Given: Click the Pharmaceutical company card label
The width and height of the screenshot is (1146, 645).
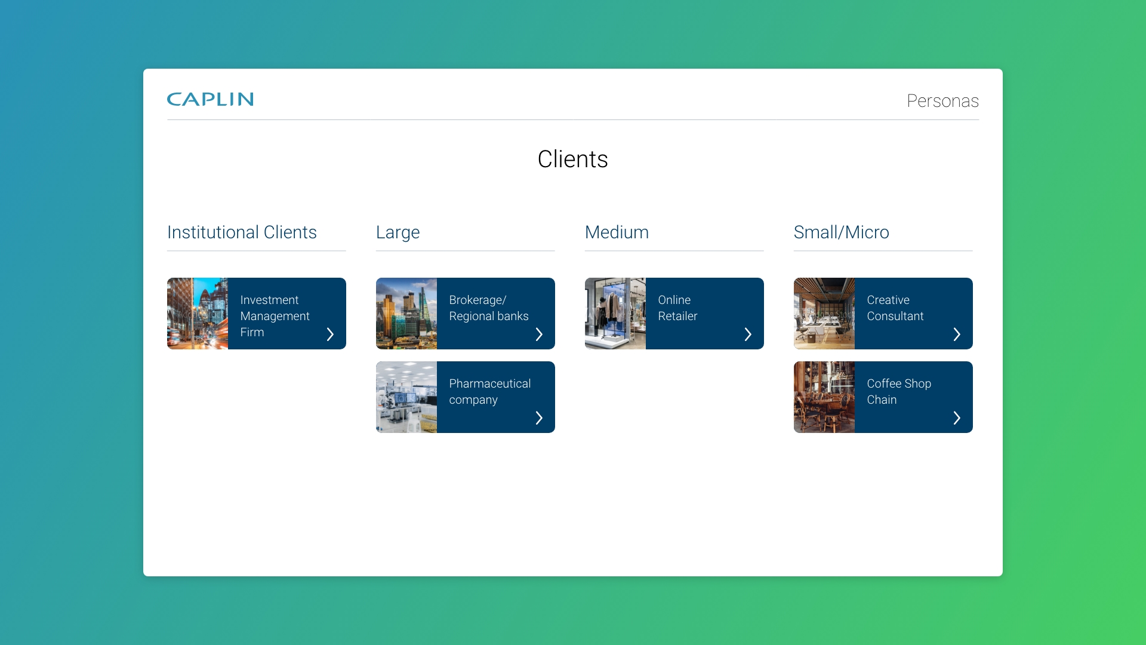Looking at the screenshot, I should pos(489,392).
